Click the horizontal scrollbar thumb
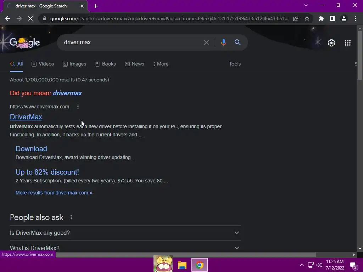Screen dimensions: 363x272 (x=186, y=255)
